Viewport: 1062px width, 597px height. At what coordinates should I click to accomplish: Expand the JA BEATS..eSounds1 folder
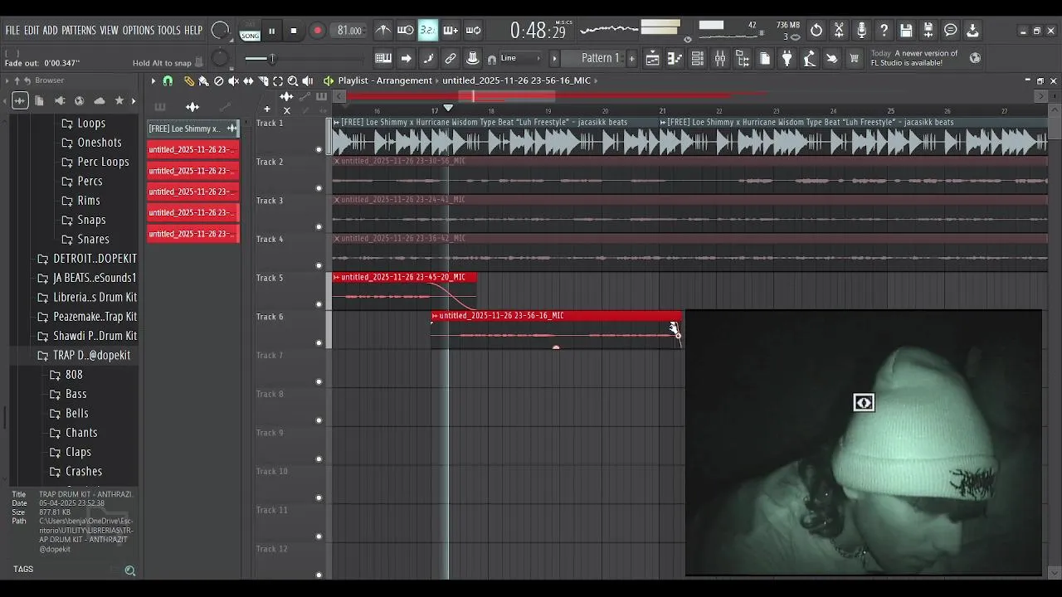tap(88, 278)
